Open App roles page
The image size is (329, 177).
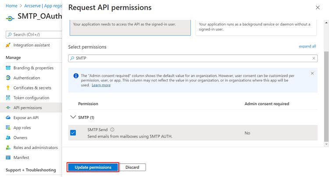(x=22, y=127)
